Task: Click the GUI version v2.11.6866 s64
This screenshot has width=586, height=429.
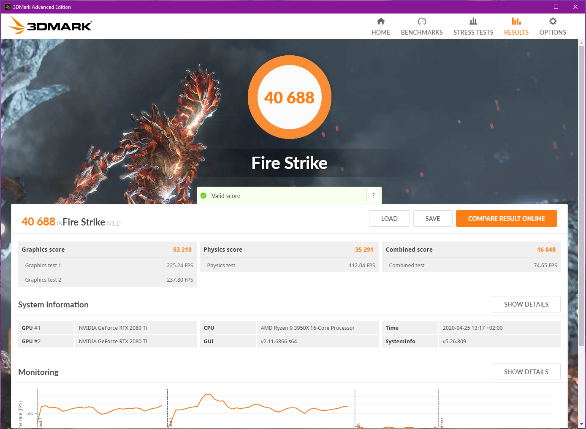Action: pyautogui.click(x=279, y=341)
